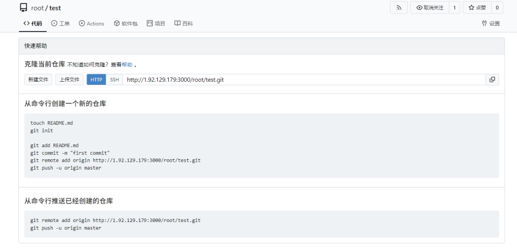517x249 pixels.
Task: Open the 代码 code tab
Action: [x=33, y=23]
